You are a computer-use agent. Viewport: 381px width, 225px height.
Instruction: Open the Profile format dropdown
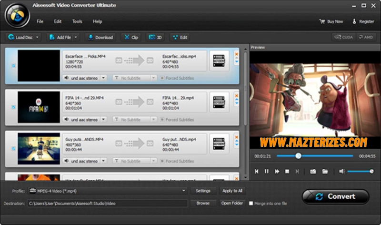(108, 191)
